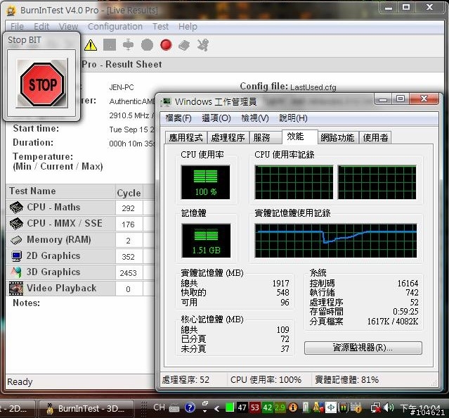Click the keyboard icon in the language bar
Screen dimensions: 449x418
click(174, 408)
